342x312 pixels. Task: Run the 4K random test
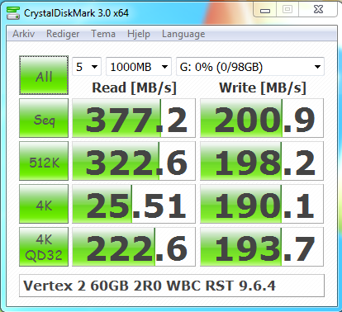[44, 204]
